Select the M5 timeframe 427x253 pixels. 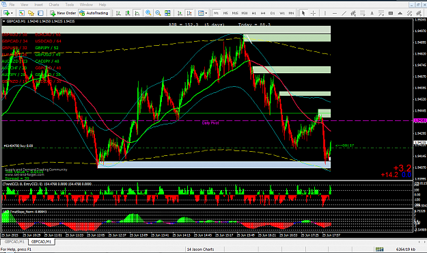pos(225,13)
